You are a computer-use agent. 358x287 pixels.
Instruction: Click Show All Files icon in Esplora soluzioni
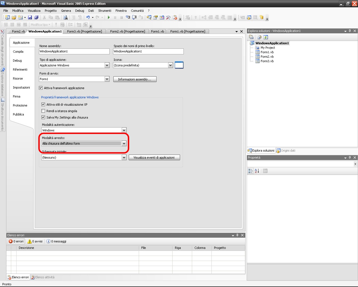tap(259, 37)
